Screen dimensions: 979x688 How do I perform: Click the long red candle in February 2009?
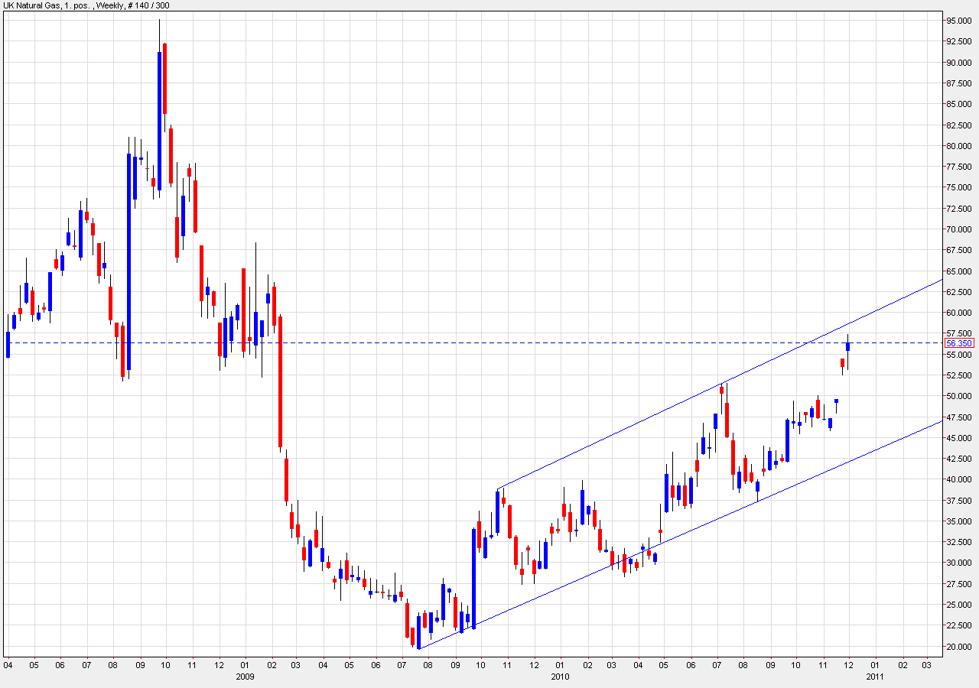[x=281, y=381]
